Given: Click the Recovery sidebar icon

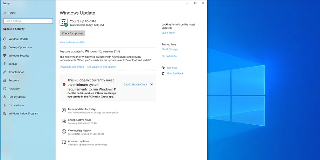Looking at the screenshot, I should tap(5, 81).
